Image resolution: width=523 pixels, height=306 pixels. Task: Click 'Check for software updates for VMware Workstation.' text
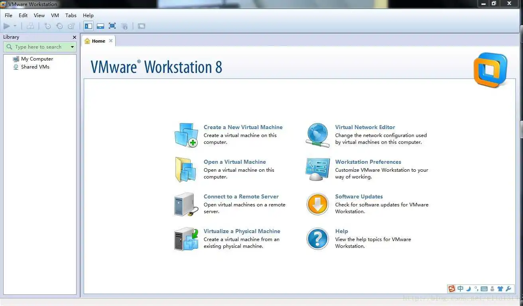(382, 208)
